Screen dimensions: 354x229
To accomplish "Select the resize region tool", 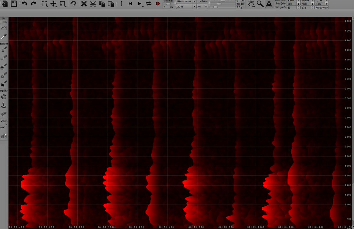I will [x=63, y=4].
